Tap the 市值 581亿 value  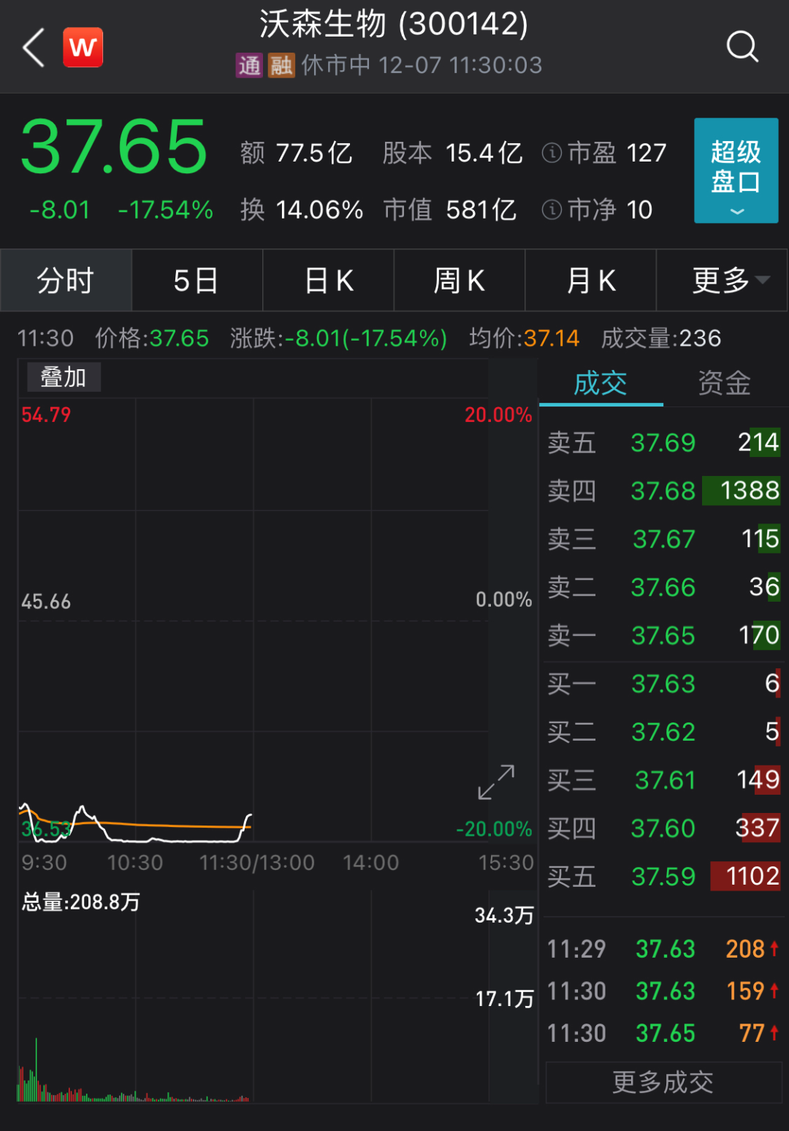[450, 210]
